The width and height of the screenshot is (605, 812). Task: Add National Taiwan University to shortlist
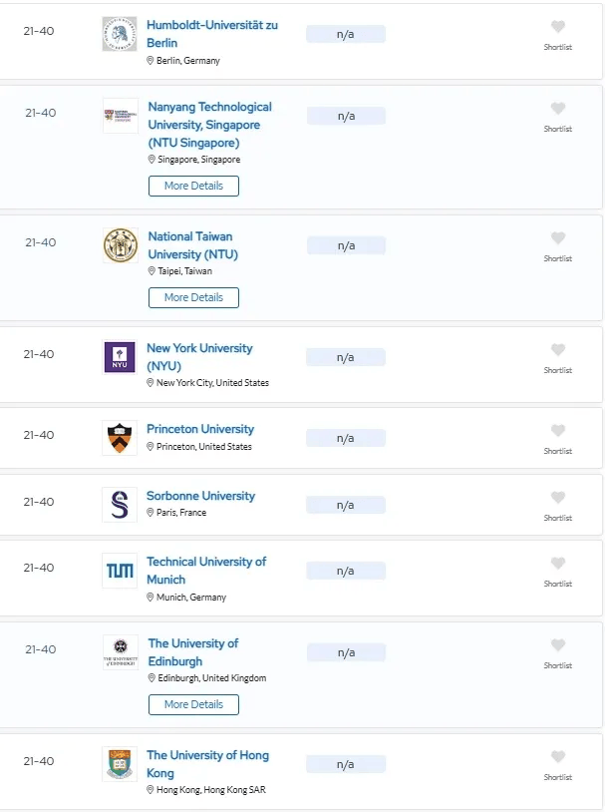557,237
